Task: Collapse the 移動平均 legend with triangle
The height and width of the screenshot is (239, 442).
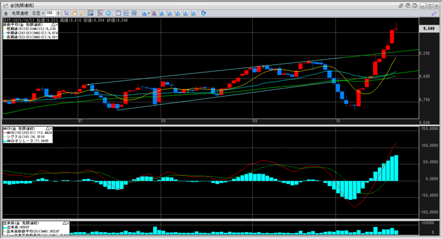Action: coord(54,25)
